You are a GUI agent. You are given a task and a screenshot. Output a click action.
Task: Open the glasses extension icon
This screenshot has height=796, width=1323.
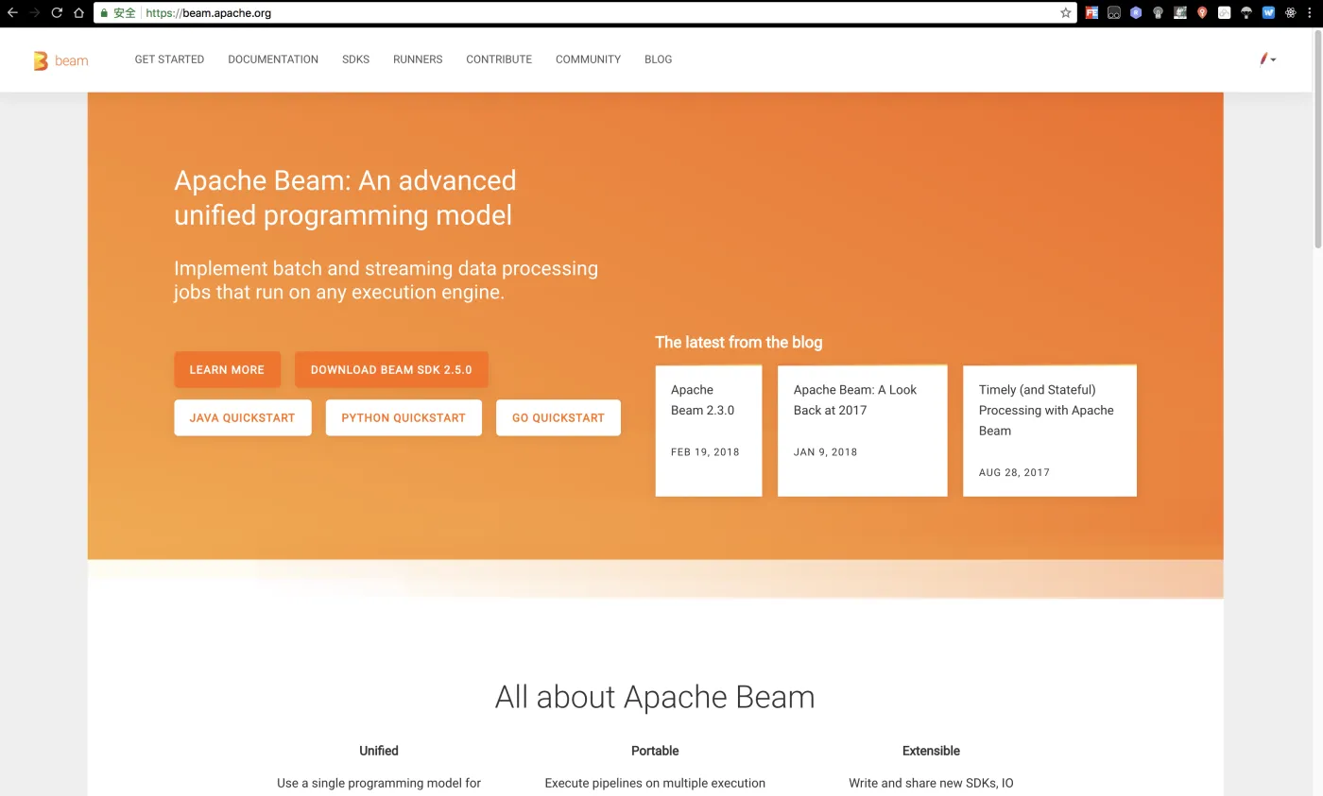click(x=1114, y=13)
